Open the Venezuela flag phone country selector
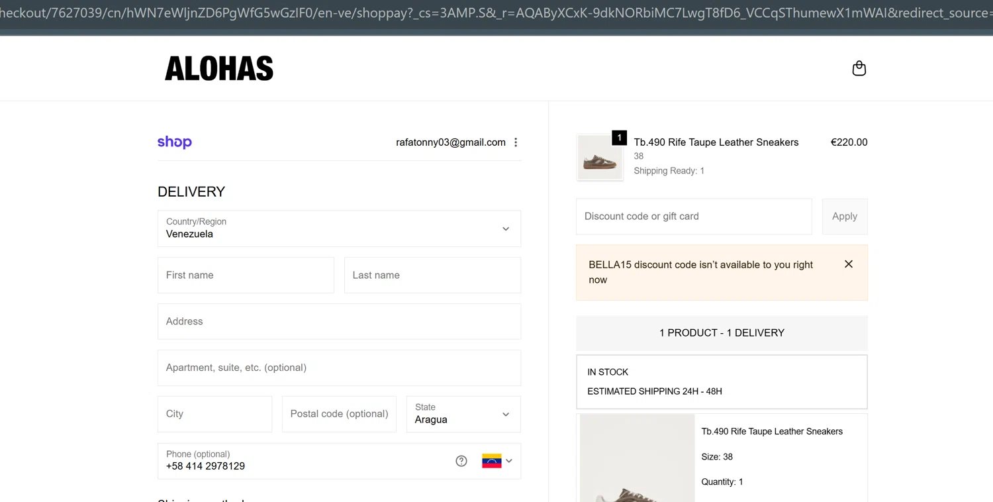 click(497, 461)
